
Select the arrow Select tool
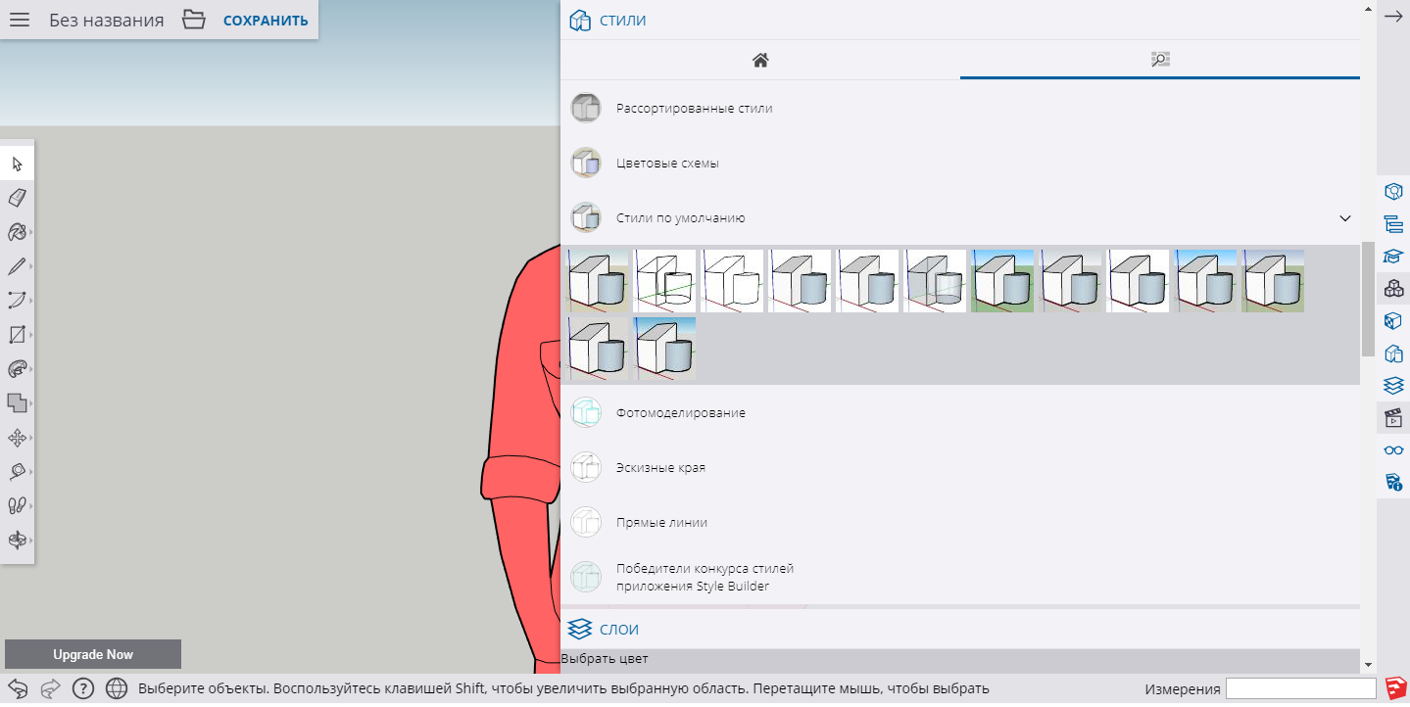point(18,164)
